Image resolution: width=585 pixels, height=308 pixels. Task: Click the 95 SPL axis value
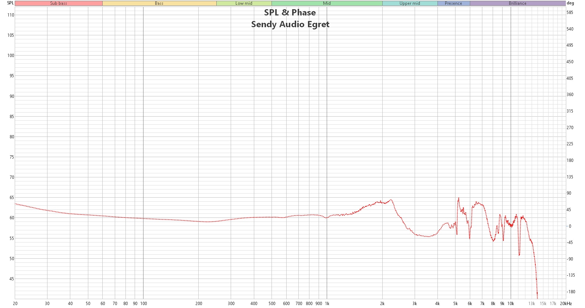pyautogui.click(x=12, y=76)
